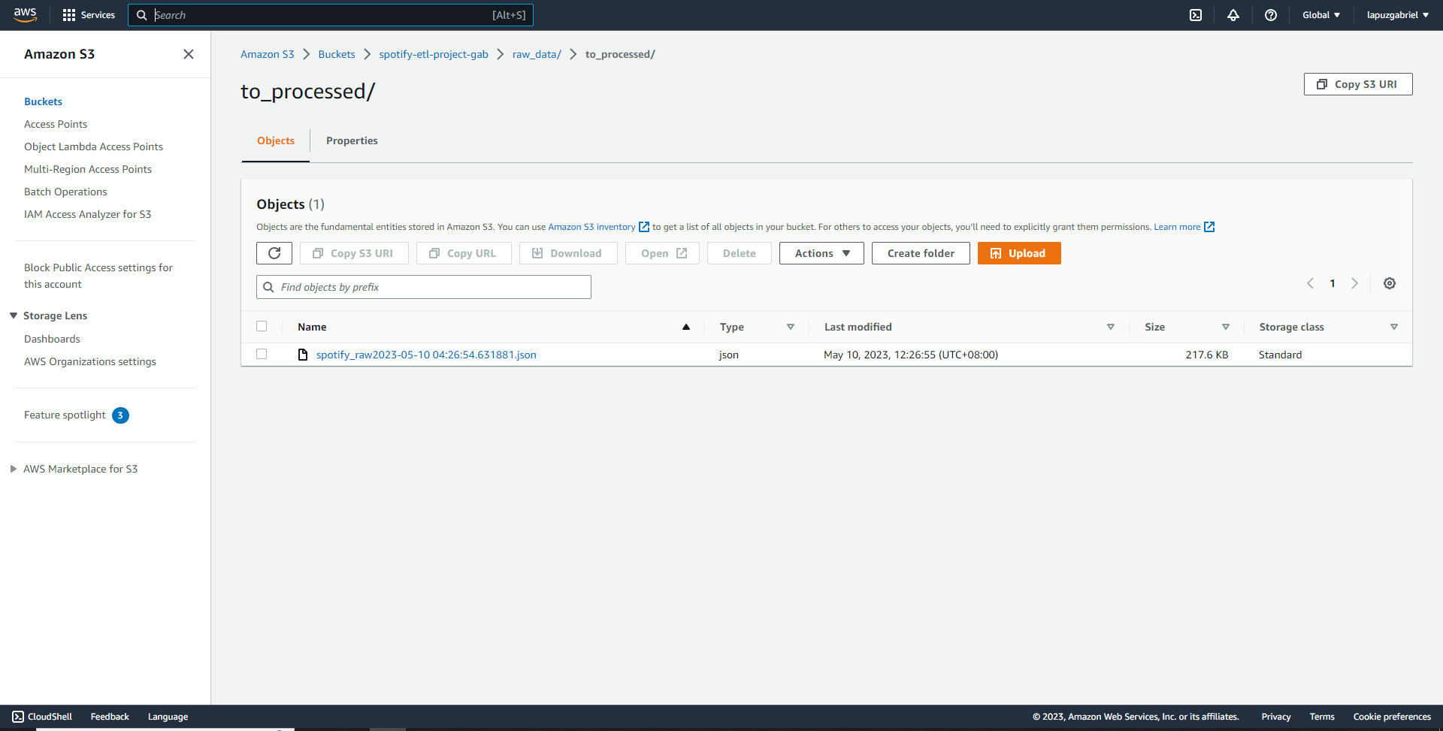Screen dimensions: 1443x731
Task: Go to previous page of objects
Action: click(1310, 283)
